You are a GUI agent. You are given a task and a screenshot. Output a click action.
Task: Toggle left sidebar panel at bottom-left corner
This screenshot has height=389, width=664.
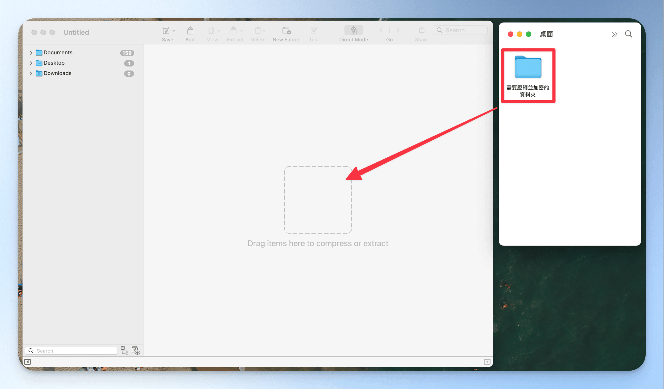pos(27,362)
